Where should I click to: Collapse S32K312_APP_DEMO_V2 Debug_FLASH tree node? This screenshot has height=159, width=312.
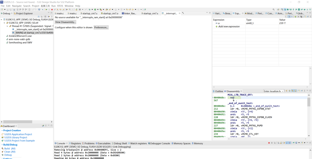[x=2, y=20]
